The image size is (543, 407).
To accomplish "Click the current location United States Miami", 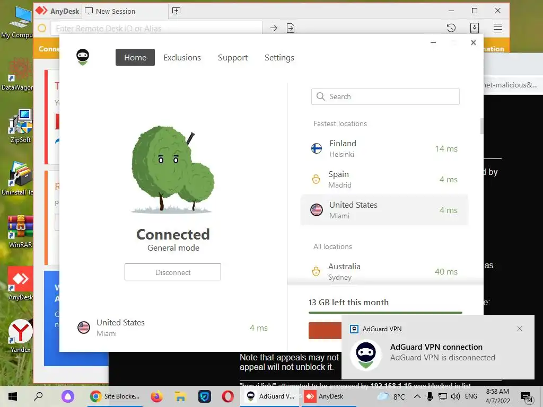I will tap(173, 328).
